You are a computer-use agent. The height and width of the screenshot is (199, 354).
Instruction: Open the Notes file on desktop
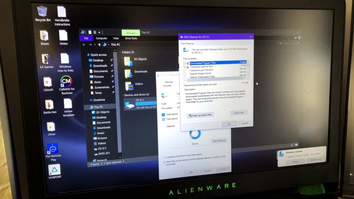[x=63, y=37]
